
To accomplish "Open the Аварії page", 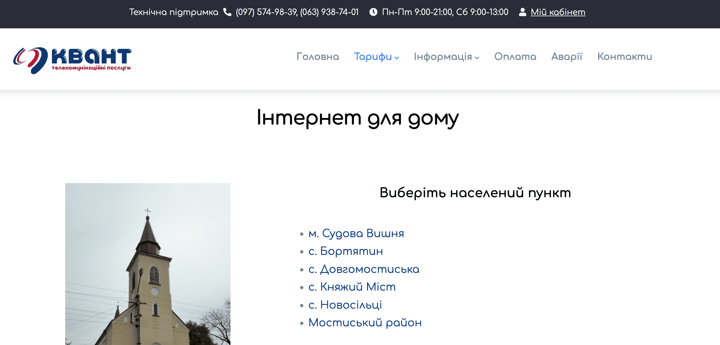I will [567, 57].
